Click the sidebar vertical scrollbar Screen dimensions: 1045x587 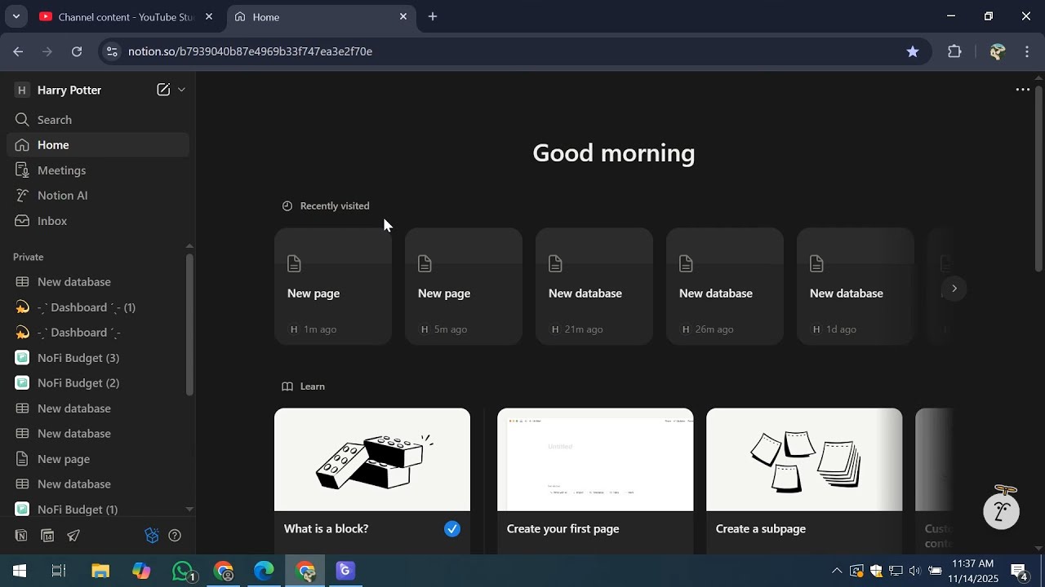(189, 326)
